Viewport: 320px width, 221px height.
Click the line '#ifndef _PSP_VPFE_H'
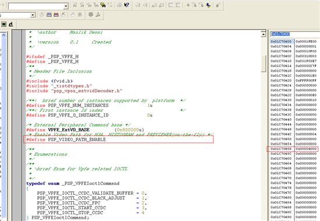coord(52,56)
